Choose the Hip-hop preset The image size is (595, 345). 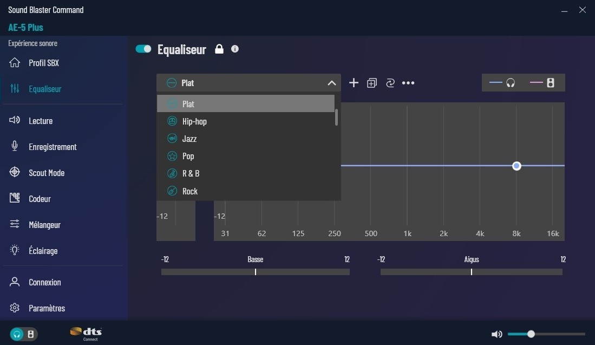pos(245,121)
